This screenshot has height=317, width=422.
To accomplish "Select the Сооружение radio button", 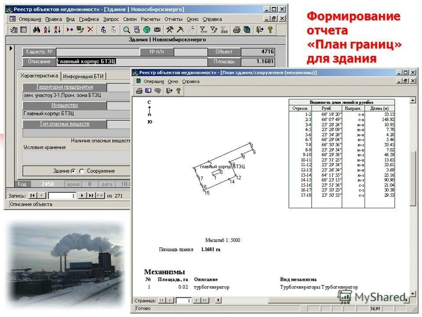I will point(82,171).
